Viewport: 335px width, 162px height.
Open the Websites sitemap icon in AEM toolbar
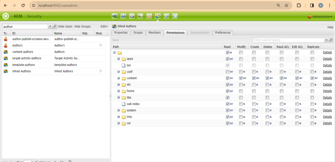click(x=115, y=16)
